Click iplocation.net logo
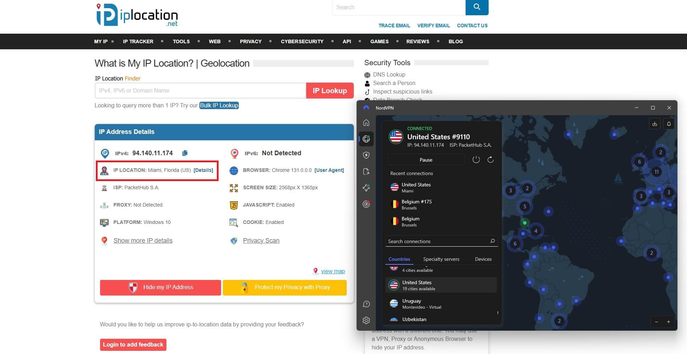Screen dimensions: 687x354 pos(137,15)
